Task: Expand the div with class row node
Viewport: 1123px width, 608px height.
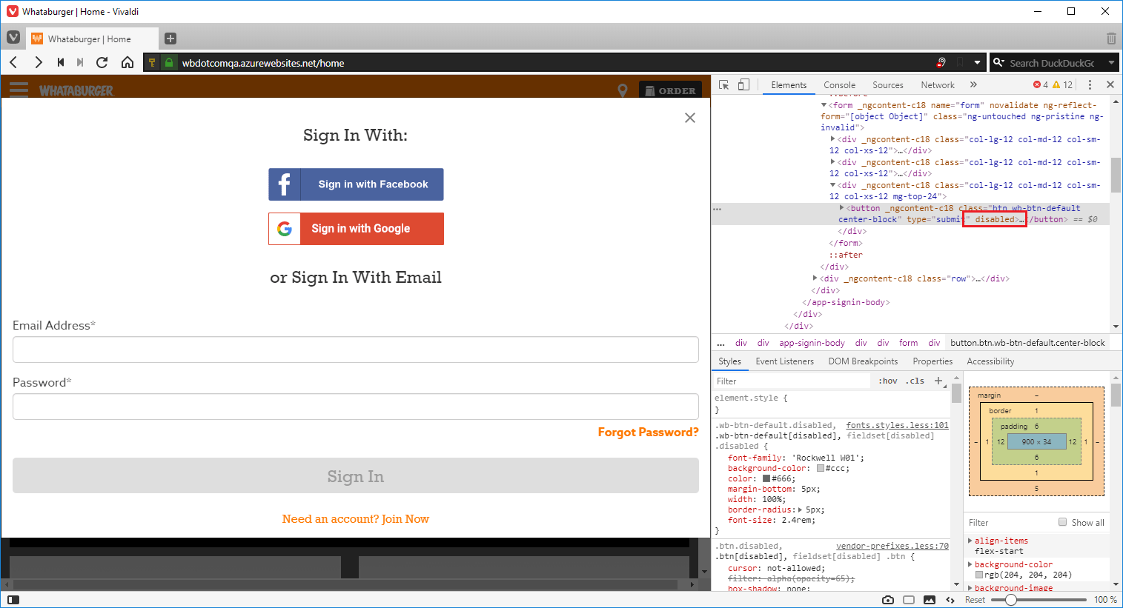Action: [815, 278]
